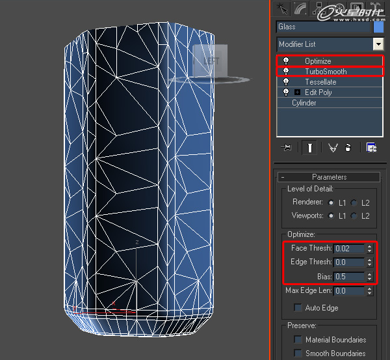Open the Modifier List dropdown

[378, 44]
